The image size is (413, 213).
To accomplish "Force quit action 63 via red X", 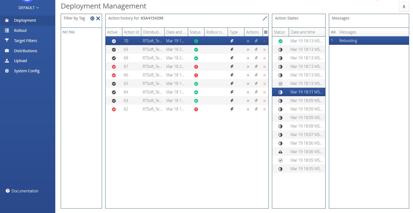I will click(265, 101).
